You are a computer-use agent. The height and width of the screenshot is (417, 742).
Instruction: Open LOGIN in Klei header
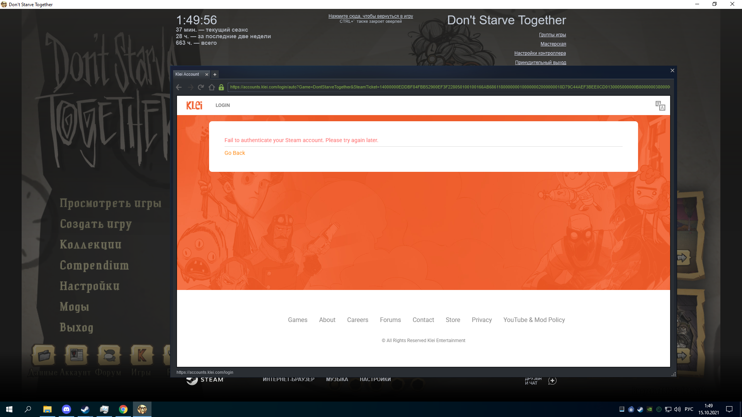point(223,105)
